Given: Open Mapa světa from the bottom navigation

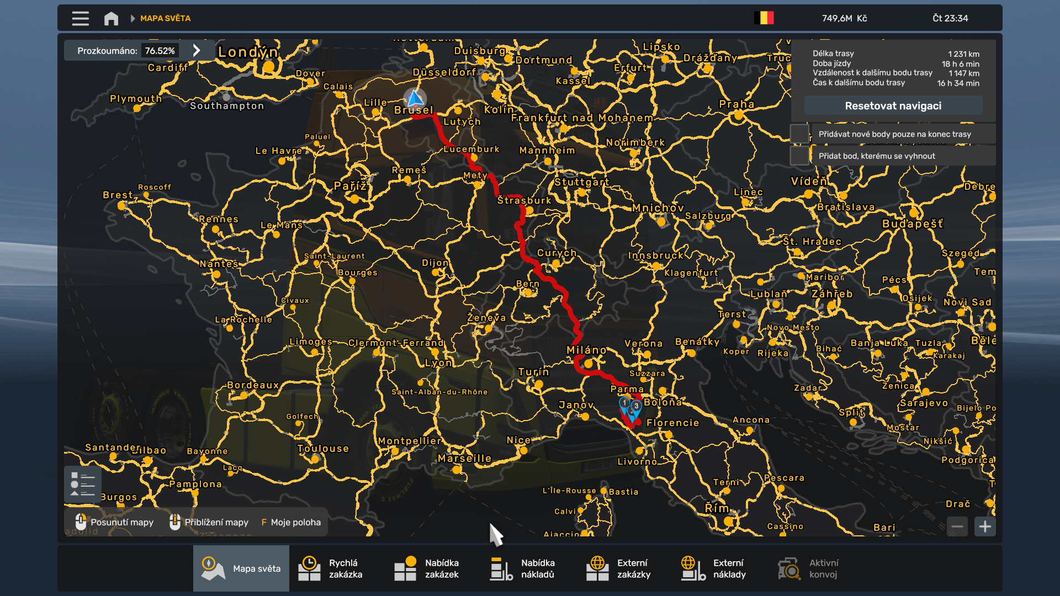Looking at the screenshot, I should click(241, 568).
